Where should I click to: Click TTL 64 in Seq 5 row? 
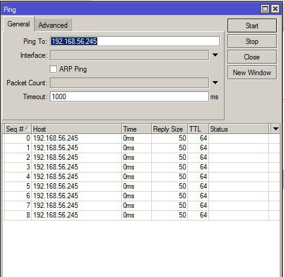pos(204,186)
